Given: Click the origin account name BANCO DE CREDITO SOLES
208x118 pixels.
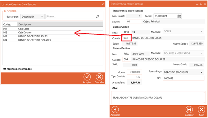Looking at the screenshot, I should [x=169, y=38].
